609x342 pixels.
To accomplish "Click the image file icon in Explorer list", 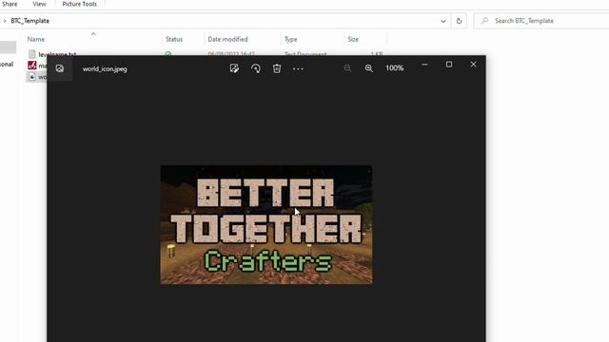I will pyautogui.click(x=31, y=77).
